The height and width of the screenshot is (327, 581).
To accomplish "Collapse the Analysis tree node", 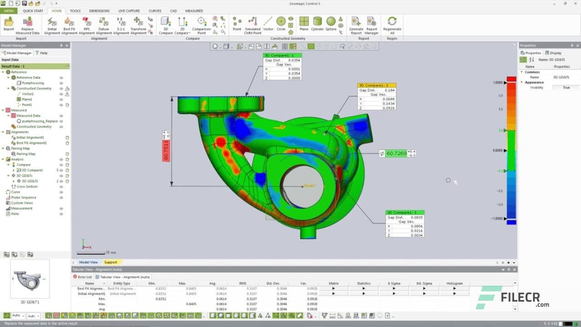I will 3,159.
